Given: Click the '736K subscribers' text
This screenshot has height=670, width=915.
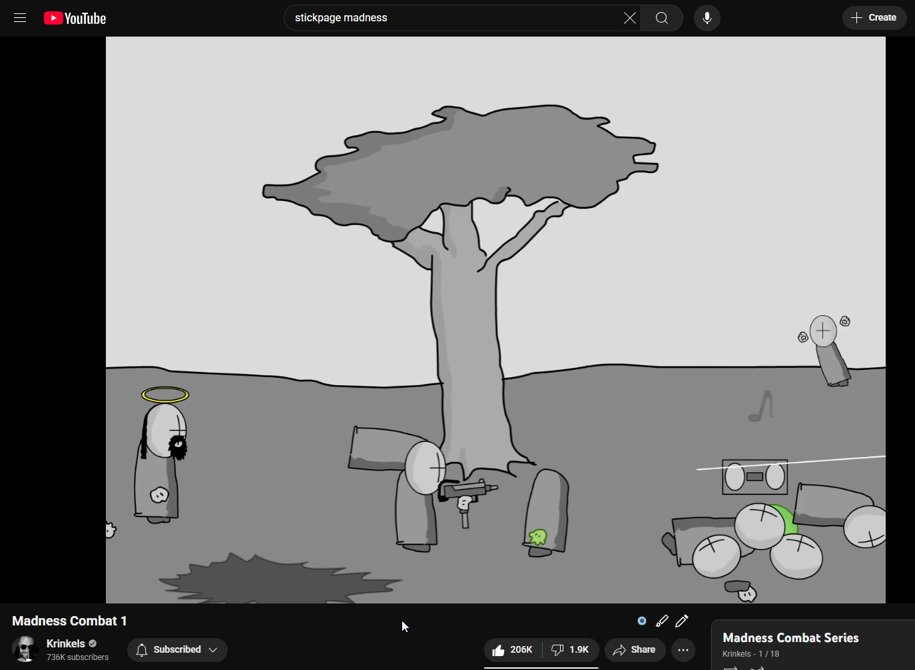Looking at the screenshot, I should tap(77, 657).
